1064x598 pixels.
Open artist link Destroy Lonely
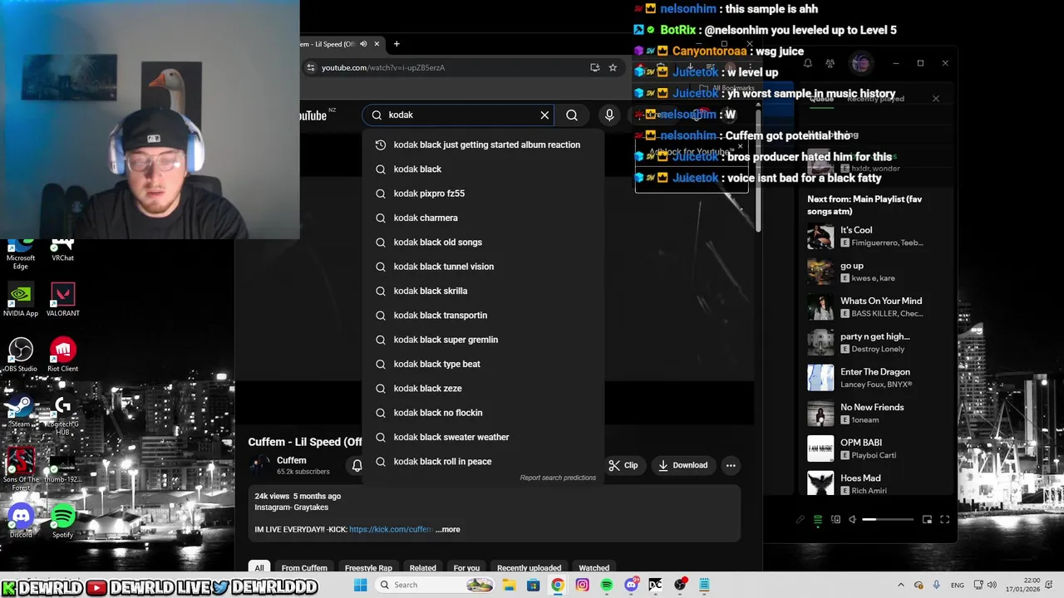pos(878,350)
